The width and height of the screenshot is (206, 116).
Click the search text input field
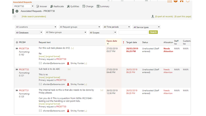coord(133,33)
